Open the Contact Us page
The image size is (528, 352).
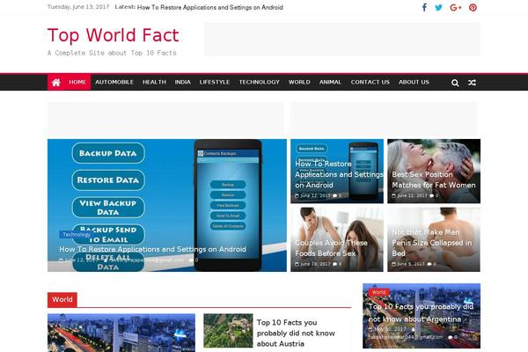click(370, 82)
